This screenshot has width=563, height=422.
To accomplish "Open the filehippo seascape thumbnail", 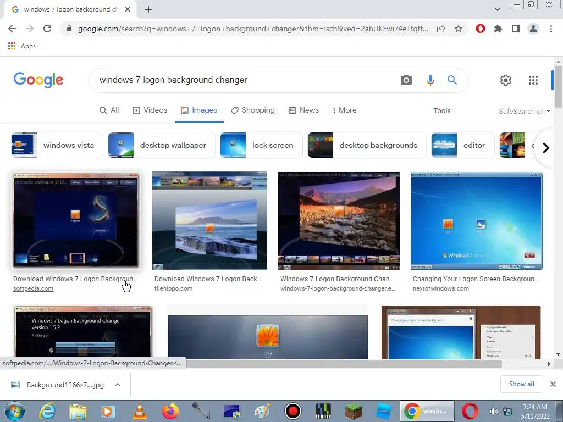I will pos(209,221).
